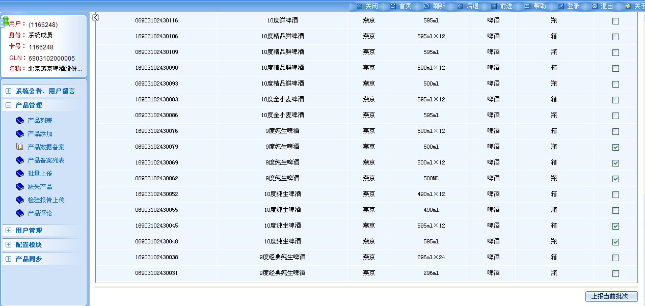Image resolution: width=645 pixels, height=306 pixels.
Task: Open 帮助 in the top toolbar
Action: tap(540, 6)
